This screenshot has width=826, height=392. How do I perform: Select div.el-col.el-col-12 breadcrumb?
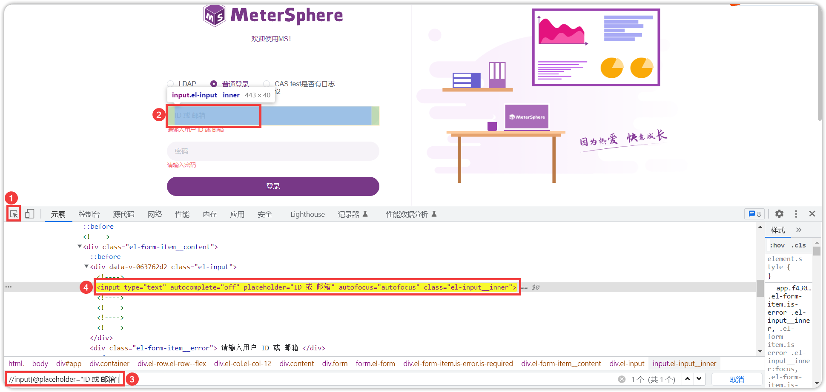243,364
